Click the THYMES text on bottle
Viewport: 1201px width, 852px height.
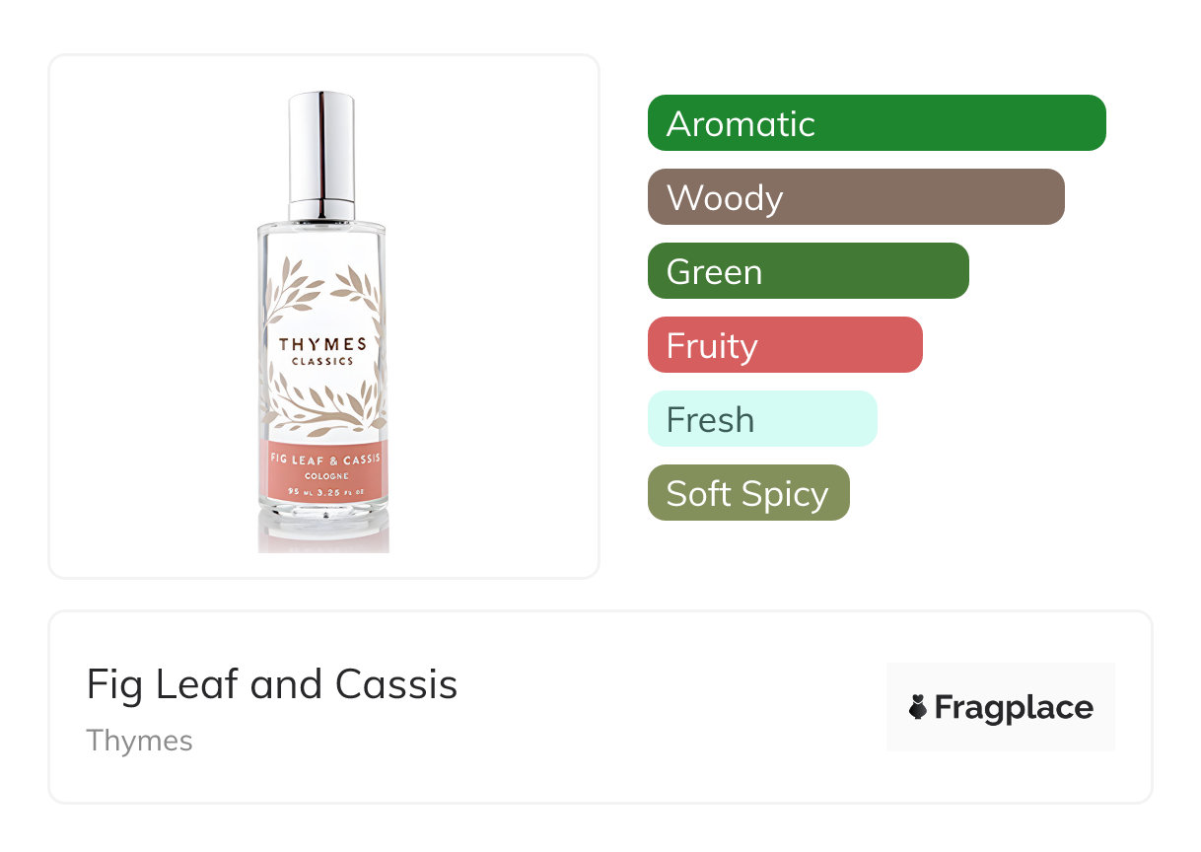[x=322, y=344]
